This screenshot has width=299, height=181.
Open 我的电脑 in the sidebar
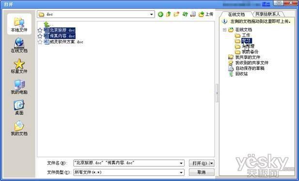(19, 87)
